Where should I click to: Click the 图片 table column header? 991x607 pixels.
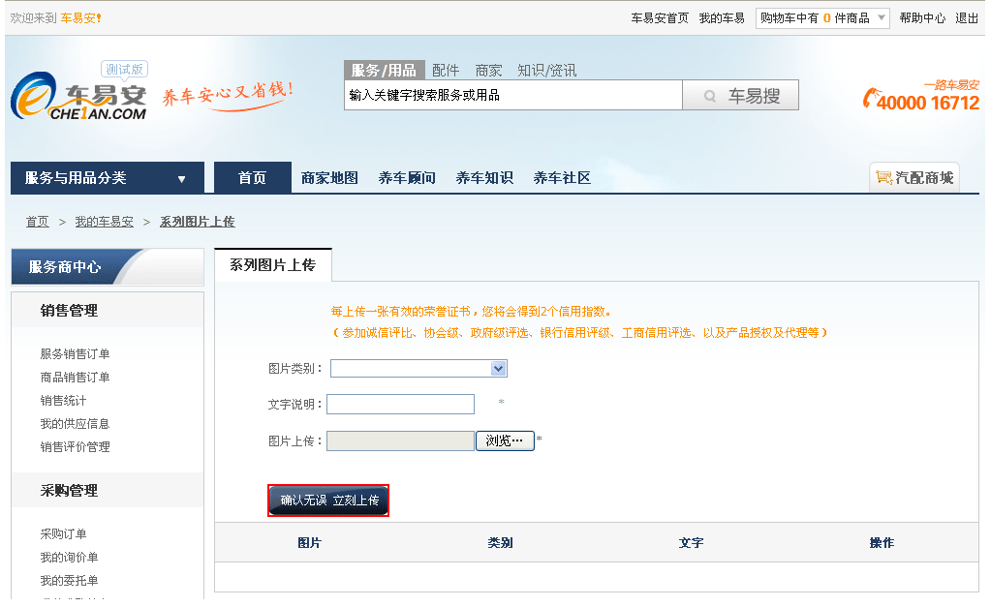coord(310,542)
